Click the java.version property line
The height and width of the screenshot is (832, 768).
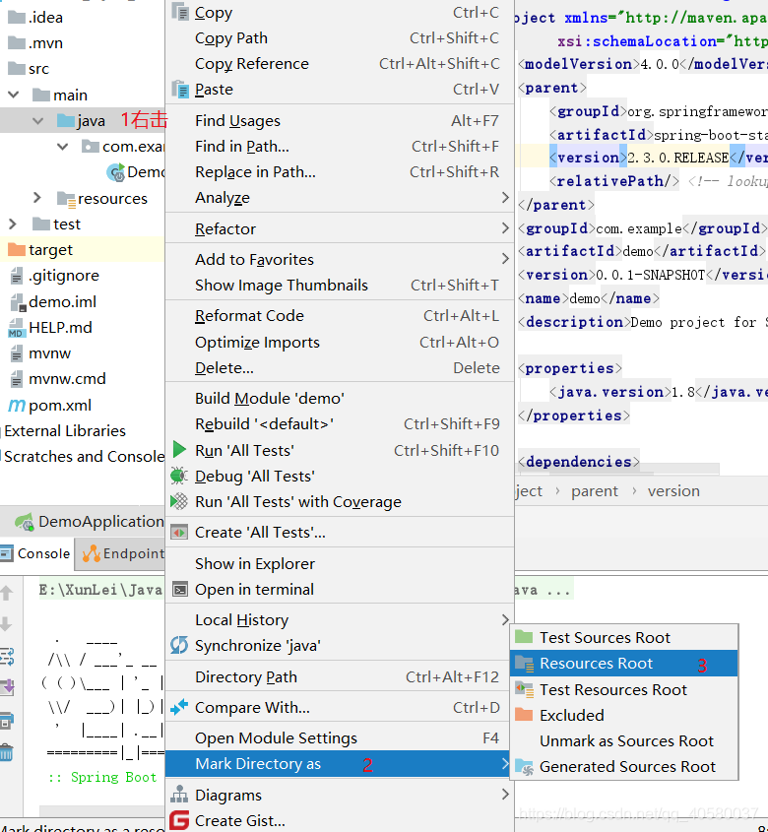coord(659,392)
